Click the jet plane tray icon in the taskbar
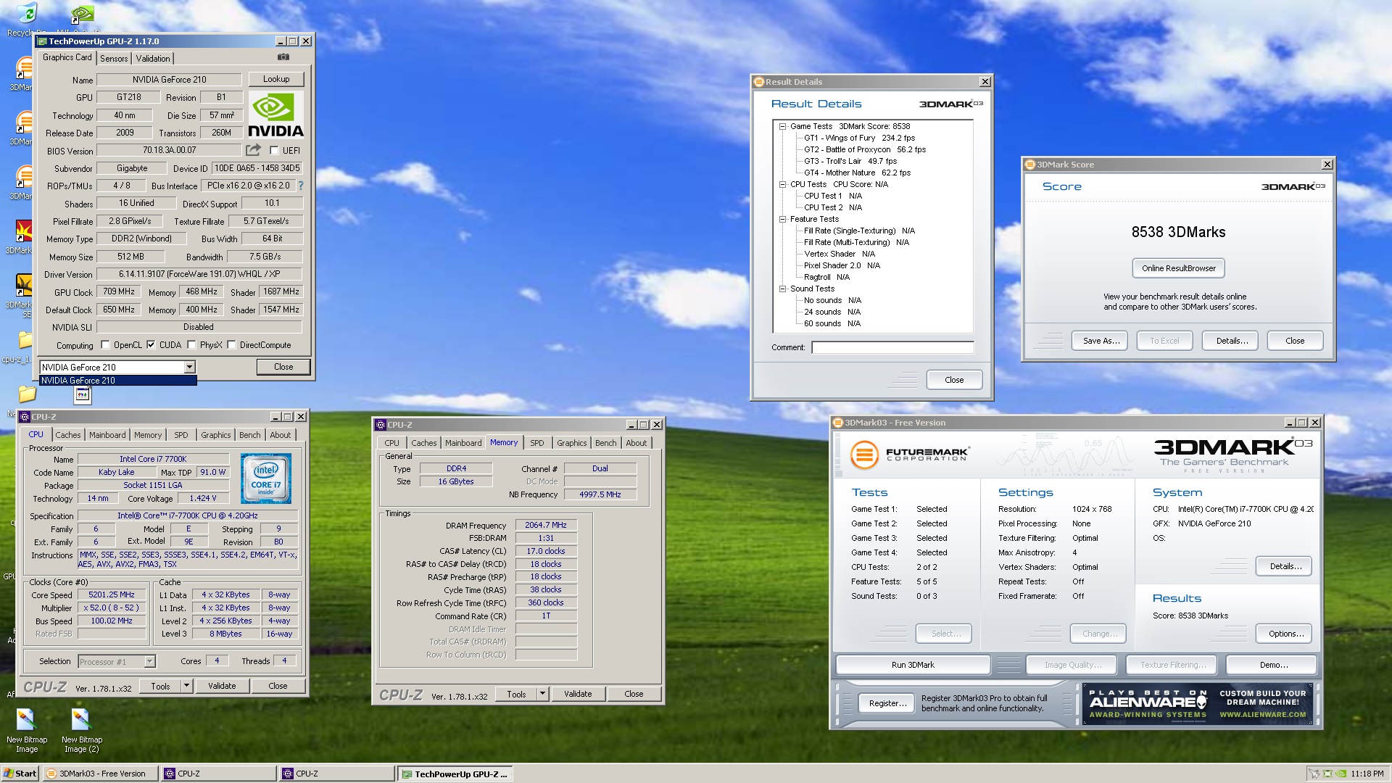This screenshot has height=783, width=1392. tap(1314, 774)
